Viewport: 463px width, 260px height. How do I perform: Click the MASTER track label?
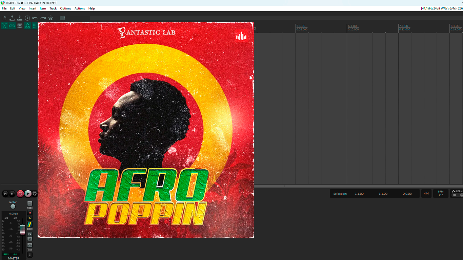pos(14,258)
